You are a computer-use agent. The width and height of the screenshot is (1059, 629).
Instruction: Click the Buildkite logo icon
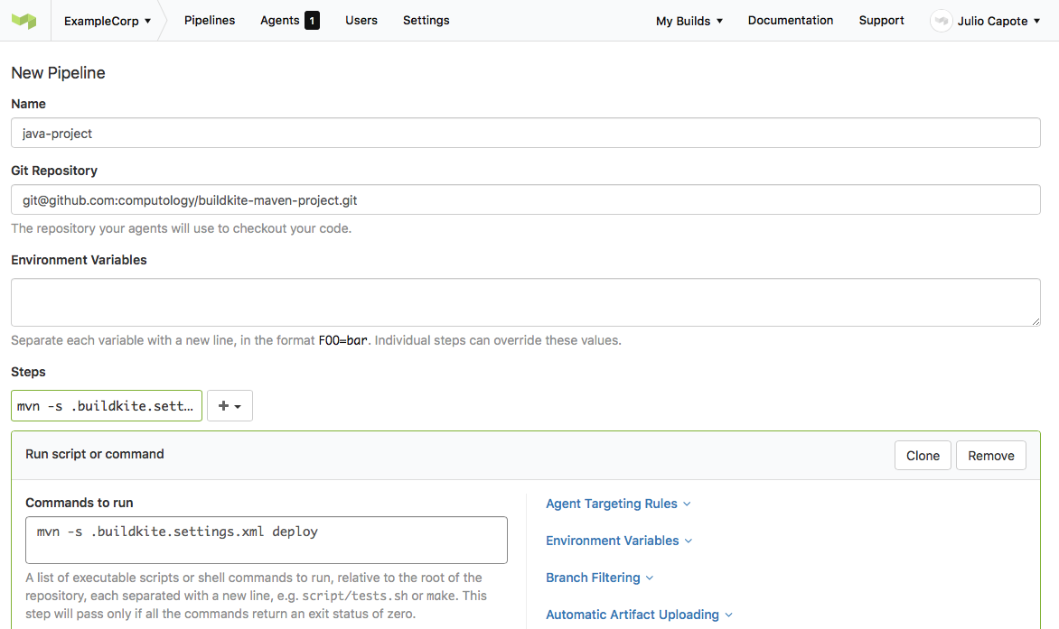click(23, 20)
